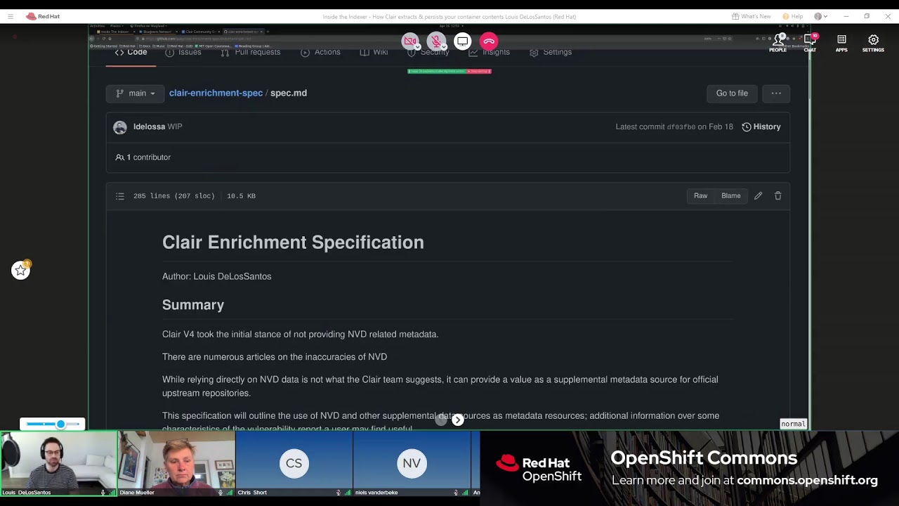Open the WIP commit message link
Screen dimensions: 899x506
[175, 126]
